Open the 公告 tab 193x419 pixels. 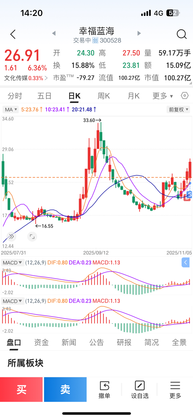(96, 342)
